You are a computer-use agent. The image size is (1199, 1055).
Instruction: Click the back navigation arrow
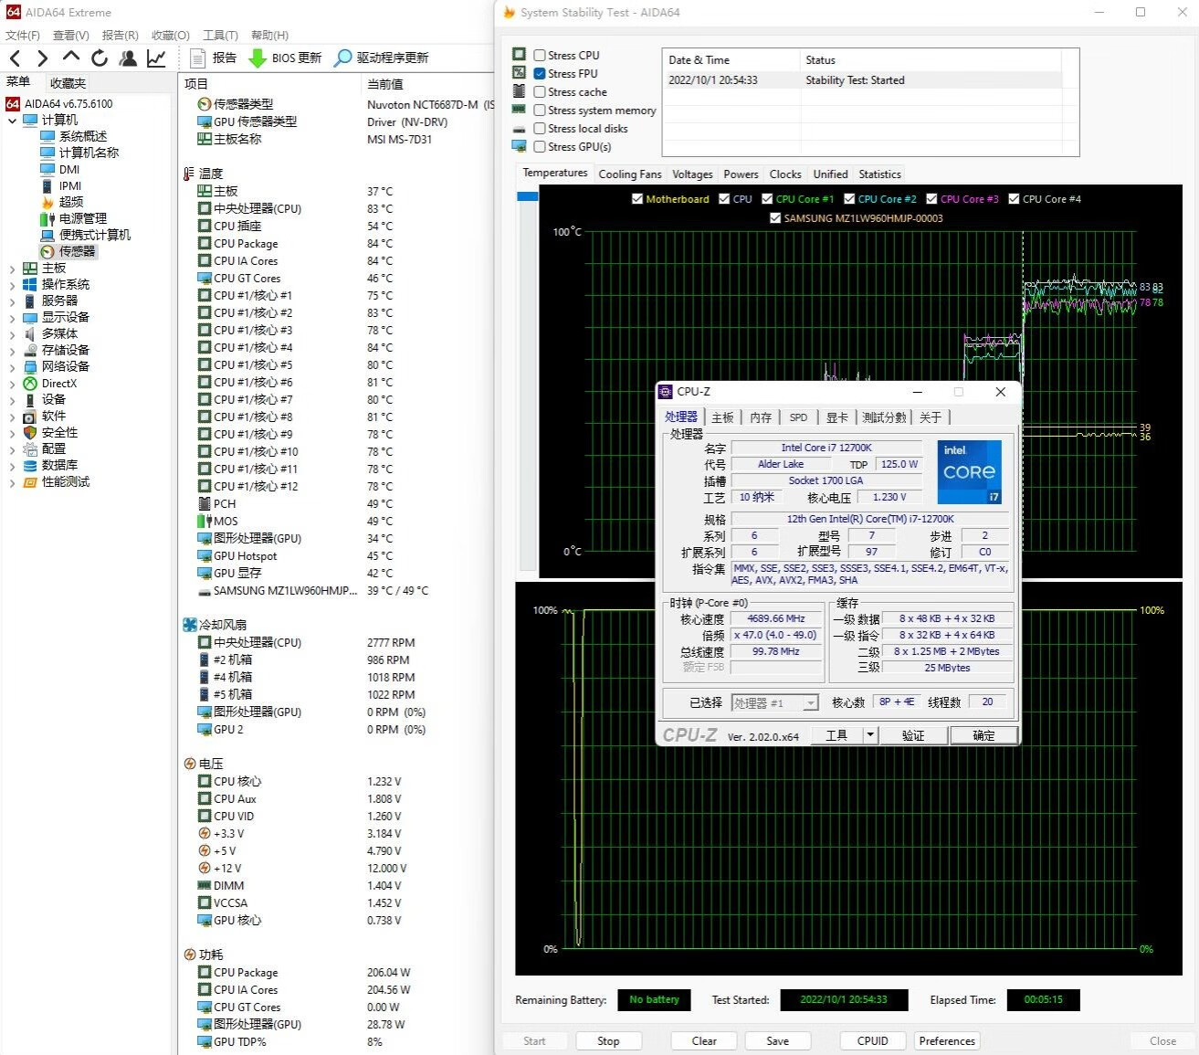(x=16, y=58)
